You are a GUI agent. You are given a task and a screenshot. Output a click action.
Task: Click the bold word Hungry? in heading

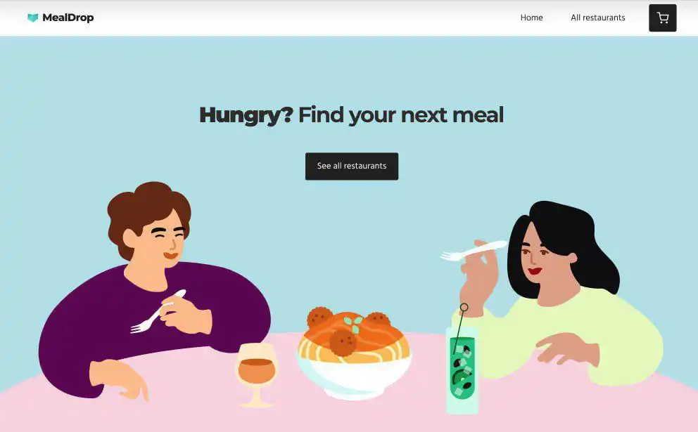tap(246, 115)
